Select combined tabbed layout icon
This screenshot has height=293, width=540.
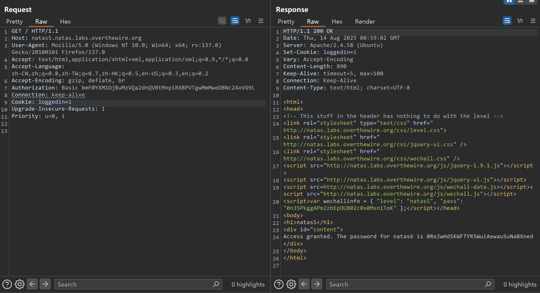tap(531, 2)
